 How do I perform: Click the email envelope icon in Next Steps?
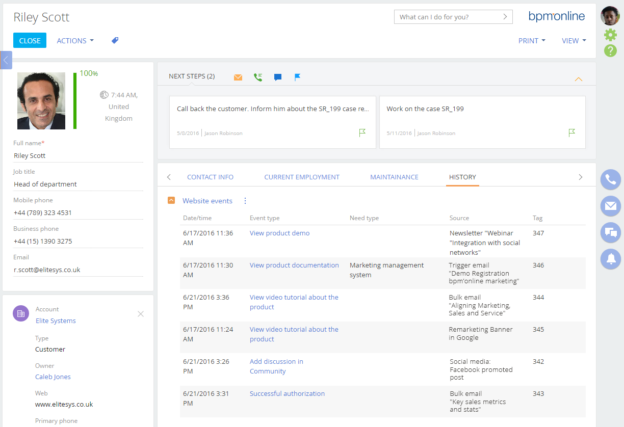click(238, 77)
